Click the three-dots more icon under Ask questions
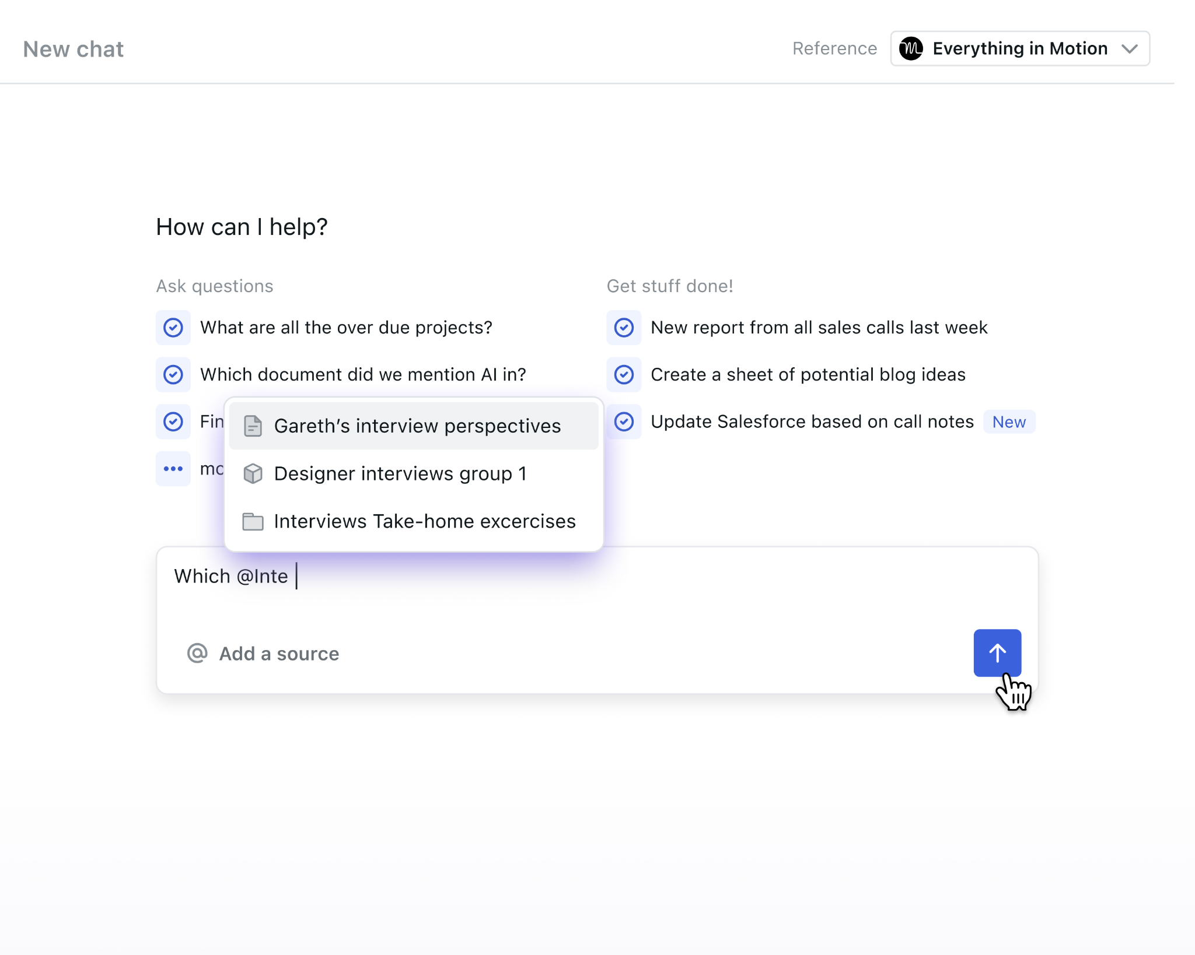This screenshot has width=1195, height=955. click(173, 468)
